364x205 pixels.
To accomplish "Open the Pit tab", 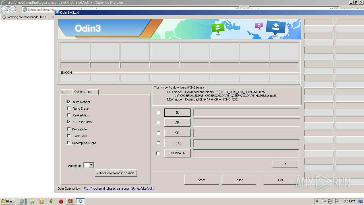I will click(x=93, y=92).
